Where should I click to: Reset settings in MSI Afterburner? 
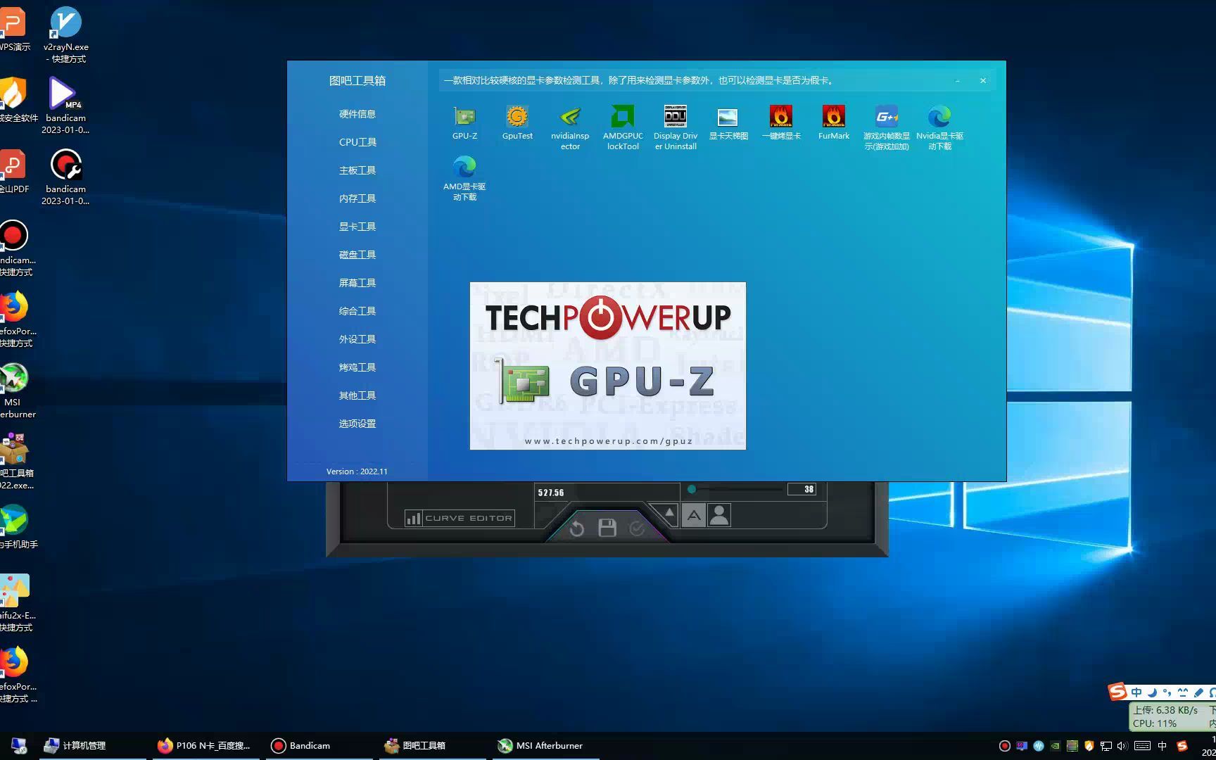tap(576, 528)
